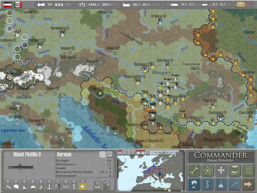Select the Zagreb city marker
The width and height of the screenshot is (257, 193).
(x=100, y=93)
